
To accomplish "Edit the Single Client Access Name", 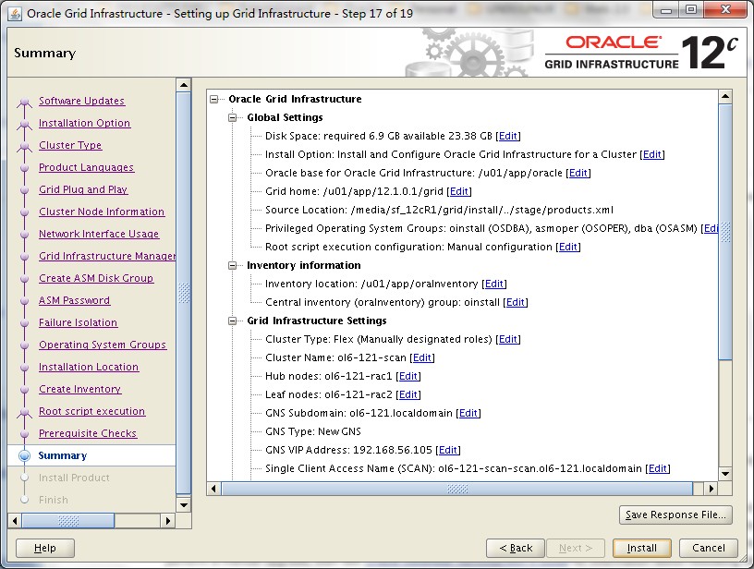I will point(657,468).
